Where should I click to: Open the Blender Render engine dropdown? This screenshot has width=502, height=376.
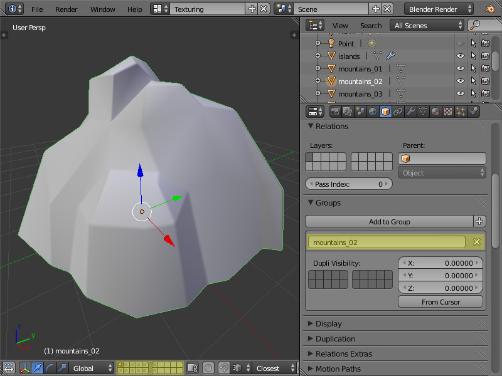439,9
